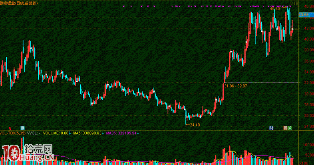Click the 45.90 high price annotation

(275, 9)
